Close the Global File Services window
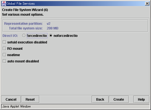This screenshot has width=151, height=110. (x=147, y=4)
